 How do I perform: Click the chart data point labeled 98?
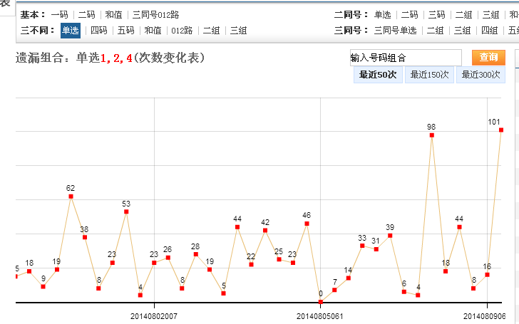(431, 135)
